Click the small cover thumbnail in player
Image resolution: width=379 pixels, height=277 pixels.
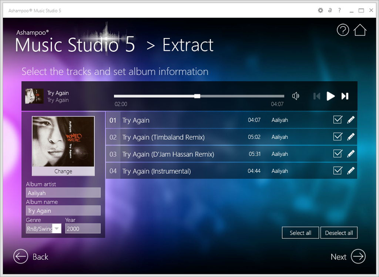pos(34,96)
